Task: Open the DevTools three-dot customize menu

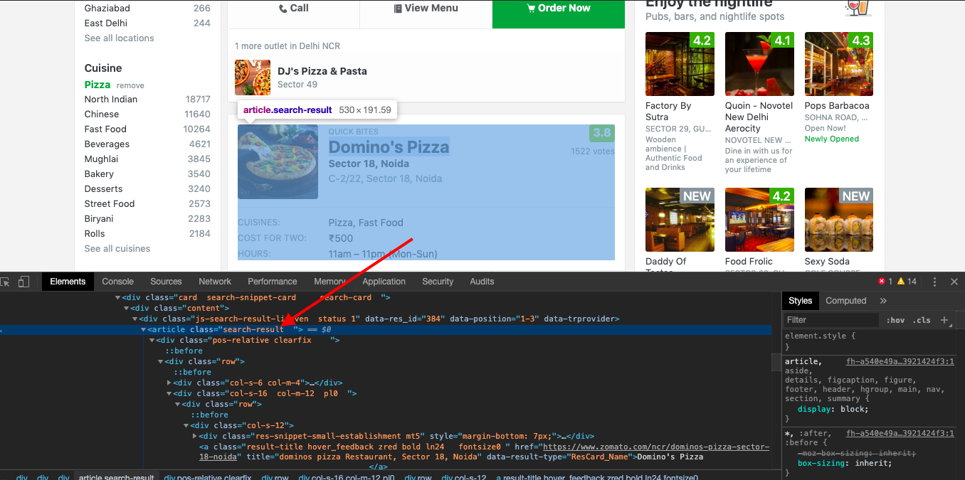Action: point(934,282)
